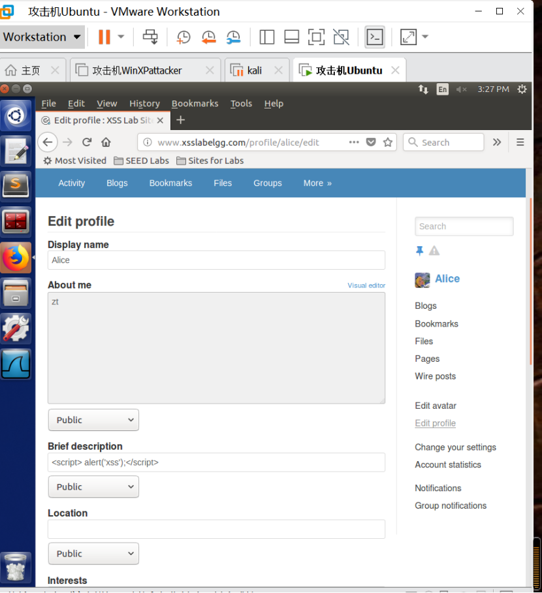Show or hide the VMware library sidebar
This screenshot has height=593, width=542.
[266, 37]
